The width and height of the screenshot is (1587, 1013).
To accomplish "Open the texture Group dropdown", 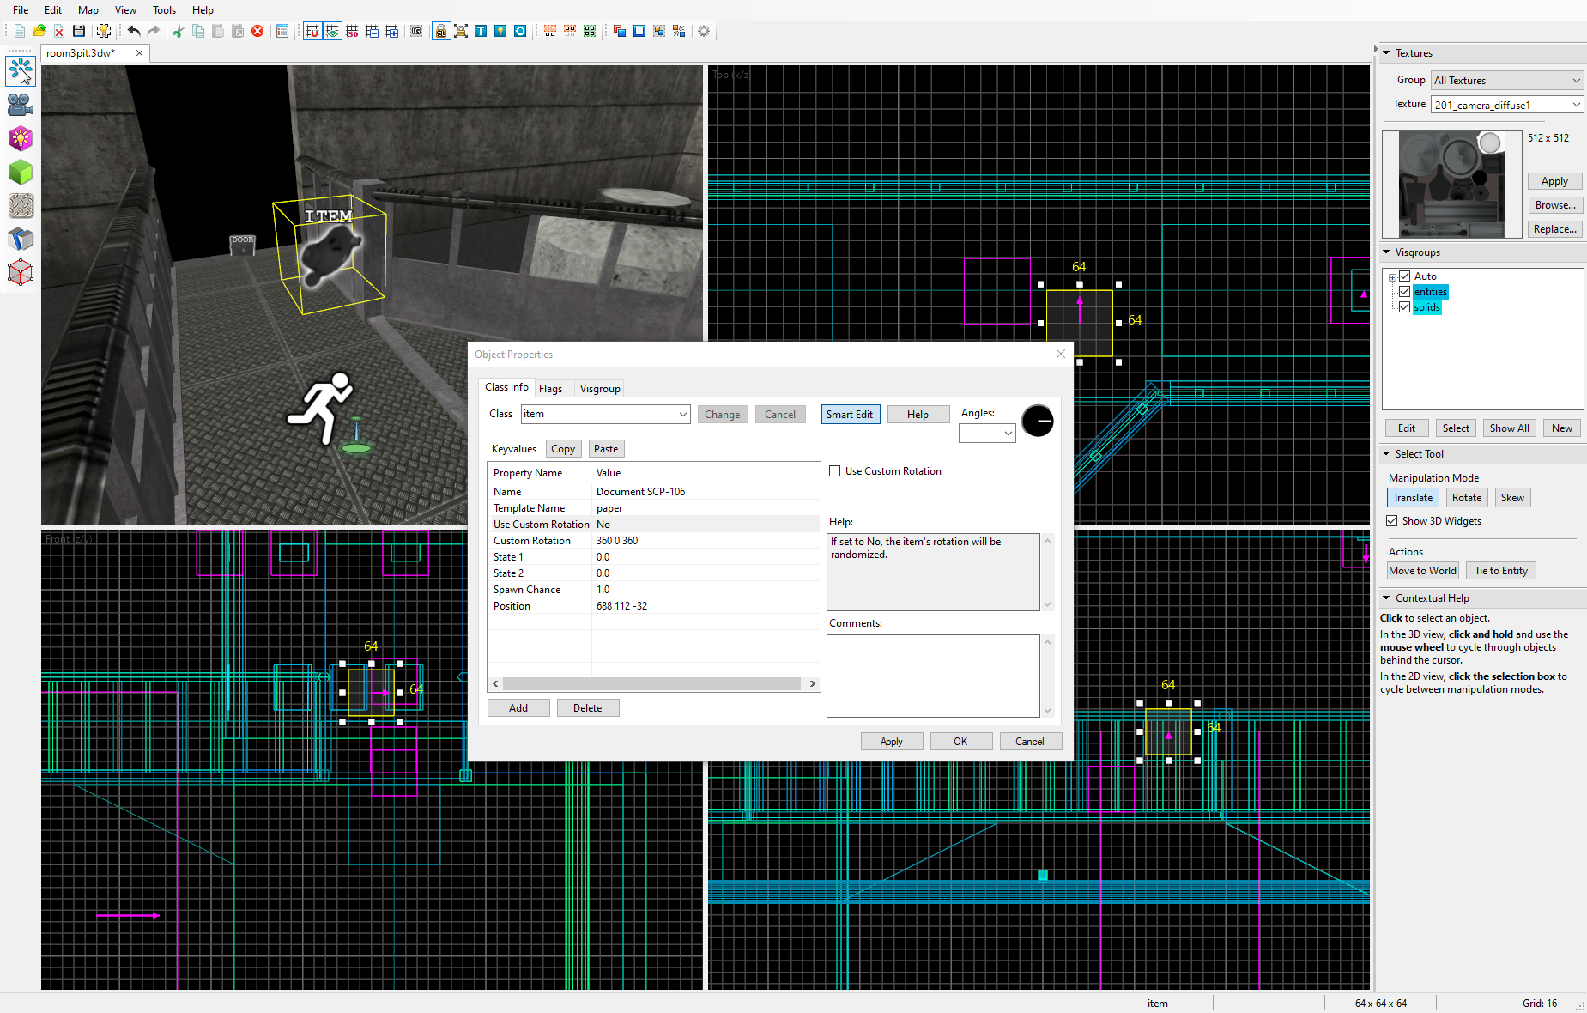I will tap(1506, 81).
